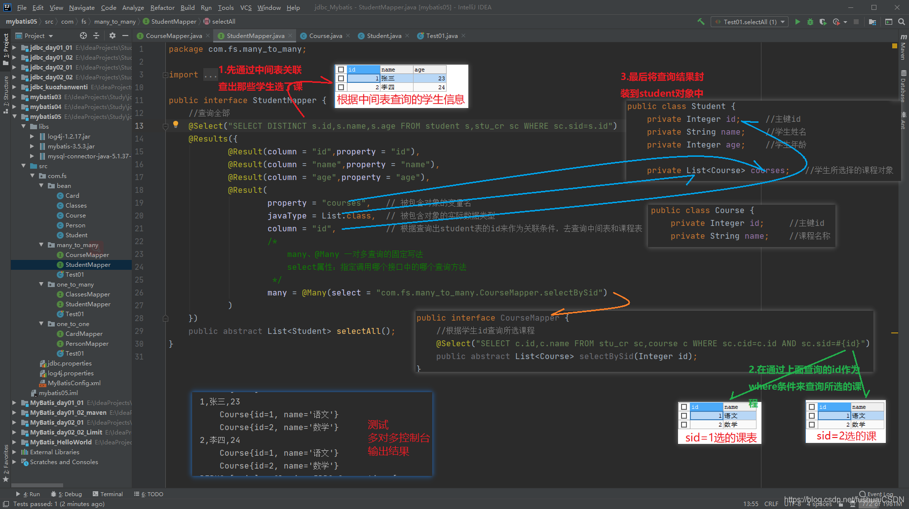
Task: Expand the folded import statement
Action: 165,75
